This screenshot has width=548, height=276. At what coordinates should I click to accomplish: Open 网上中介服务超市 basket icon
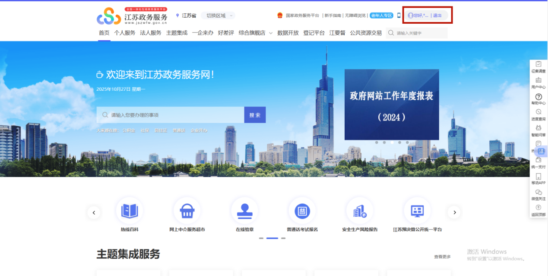click(x=187, y=211)
